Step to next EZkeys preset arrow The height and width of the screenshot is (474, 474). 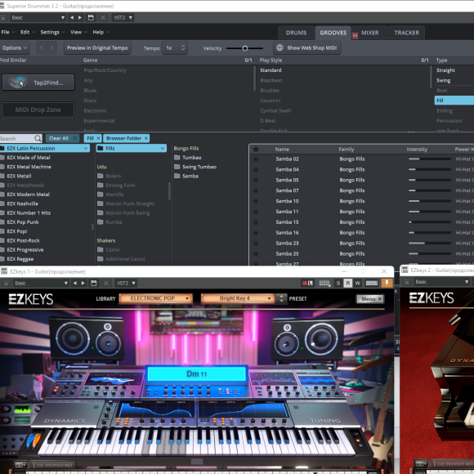click(281, 301)
